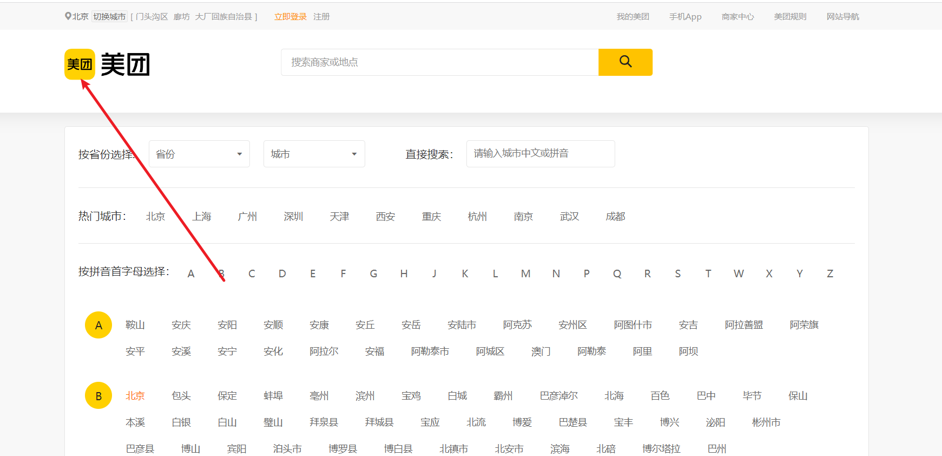
Task: Choose city 鞍山 in the A group
Action: click(x=135, y=325)
